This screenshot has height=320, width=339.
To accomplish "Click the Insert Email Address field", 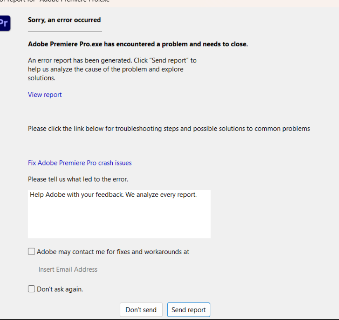I will tap(68, 269).
